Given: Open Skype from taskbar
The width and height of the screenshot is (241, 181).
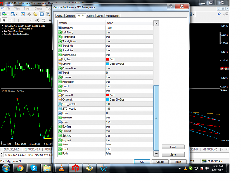Looking at the screenshot, I should point(34,168).
